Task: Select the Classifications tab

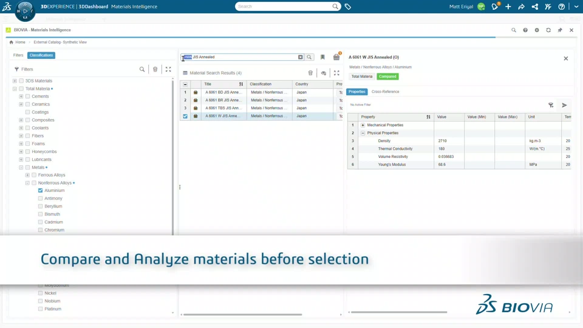Action: click(41, 55)
